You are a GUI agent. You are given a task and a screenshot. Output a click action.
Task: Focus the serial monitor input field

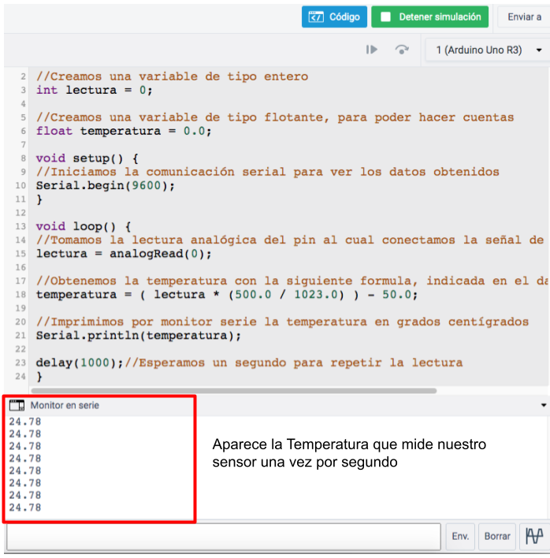(224, 536)
